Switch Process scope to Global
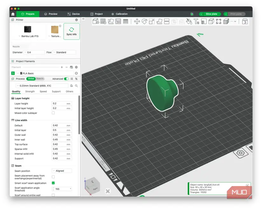This screenshot has height=209, width=262. (31, 79)
